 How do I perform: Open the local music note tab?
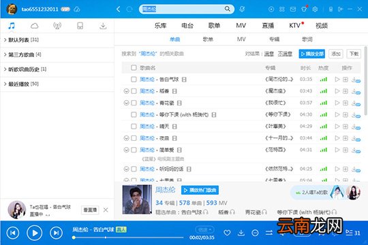(x=12, y=26)
